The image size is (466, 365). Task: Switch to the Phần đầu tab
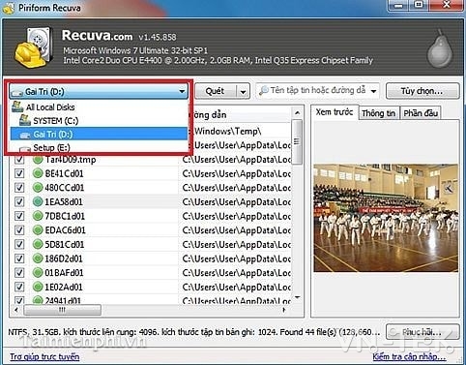coord(421,113)
